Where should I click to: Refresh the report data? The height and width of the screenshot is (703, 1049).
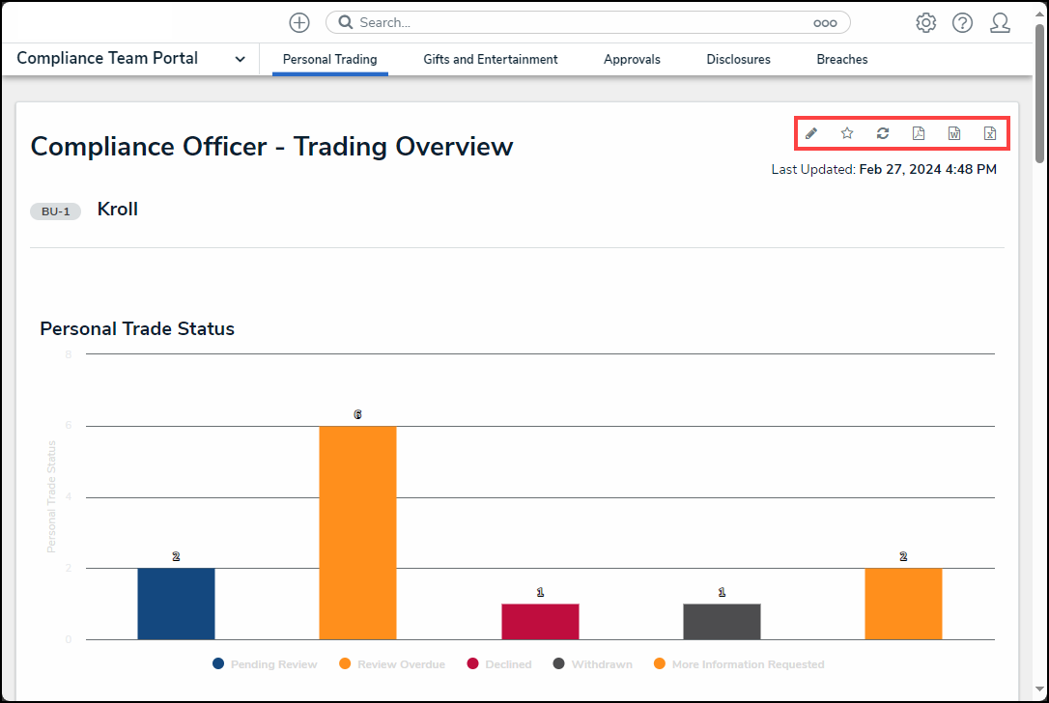[x=883, y=133]
